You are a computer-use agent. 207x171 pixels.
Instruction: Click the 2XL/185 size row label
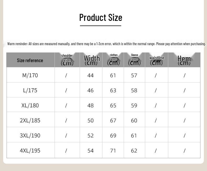click(x=30, y=120)
